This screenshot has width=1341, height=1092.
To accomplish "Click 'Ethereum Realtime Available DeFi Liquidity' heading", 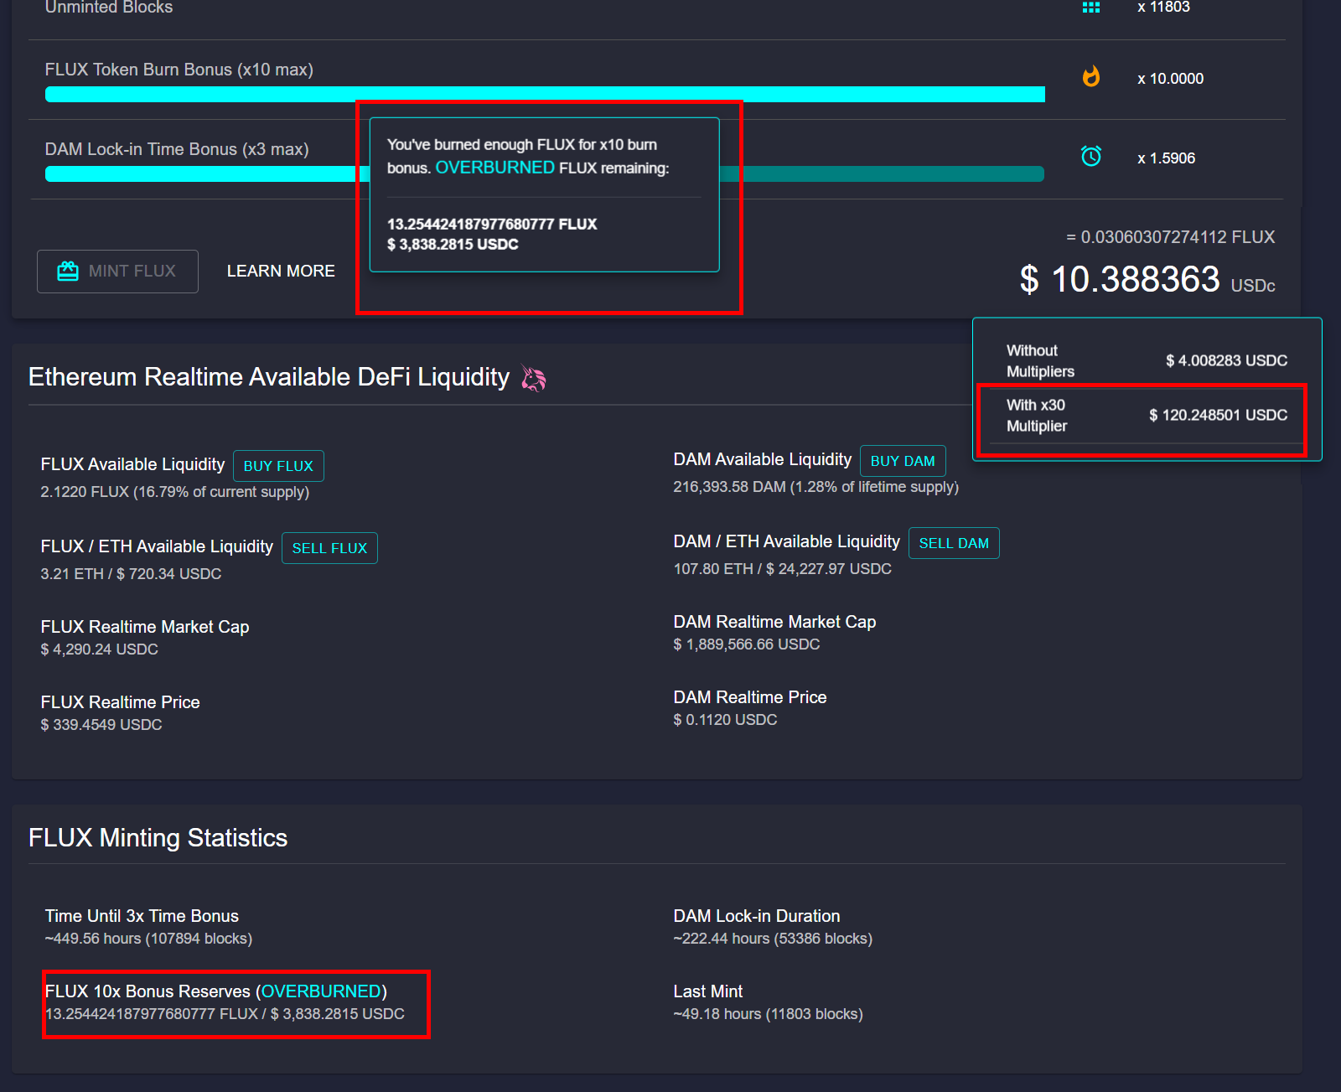I will point(269,377).
